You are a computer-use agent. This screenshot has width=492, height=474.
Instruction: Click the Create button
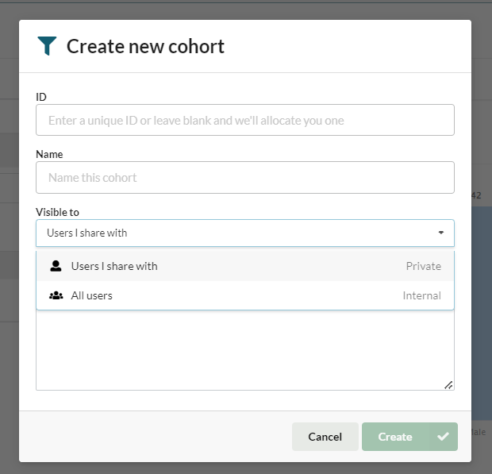(395, 437)
